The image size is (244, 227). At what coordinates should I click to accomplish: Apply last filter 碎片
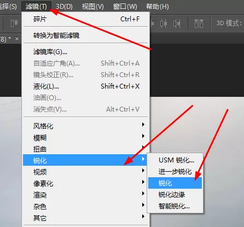[86, 19]
